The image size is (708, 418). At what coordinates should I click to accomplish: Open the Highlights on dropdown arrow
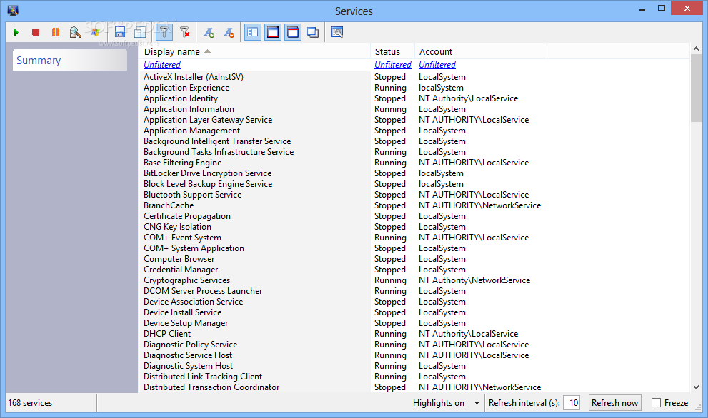(477, 403)
